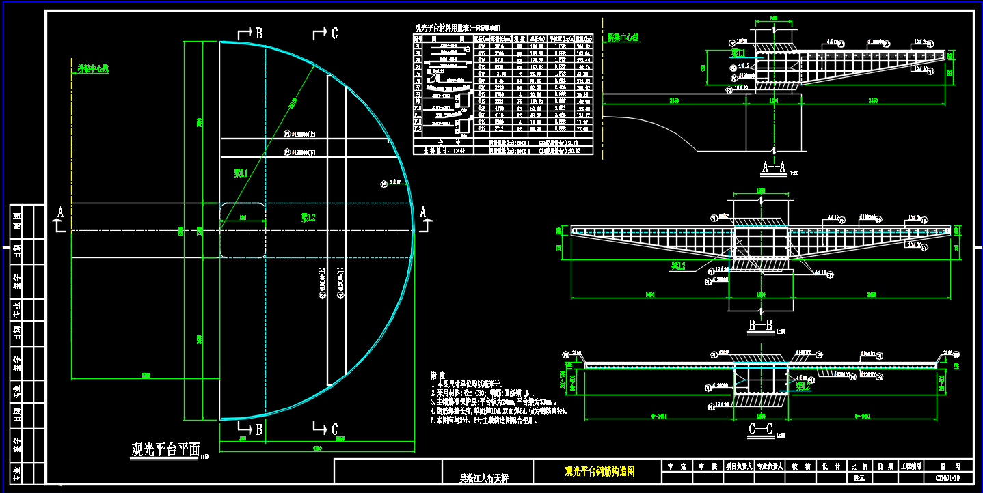Click the B—B section view title
The width and height of the screenshot is (983, 493).
click(760, 326)
